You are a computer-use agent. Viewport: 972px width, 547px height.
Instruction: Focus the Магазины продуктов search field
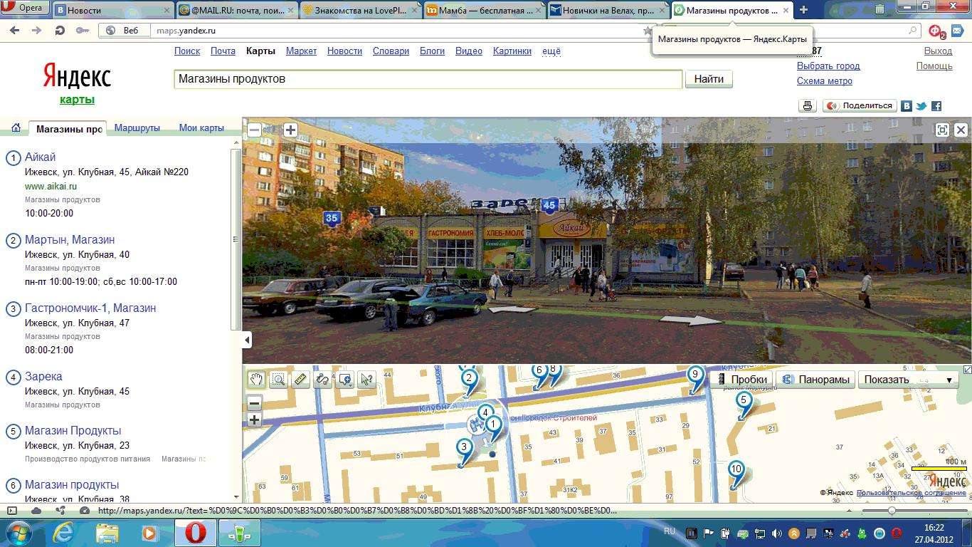point(428,79)
